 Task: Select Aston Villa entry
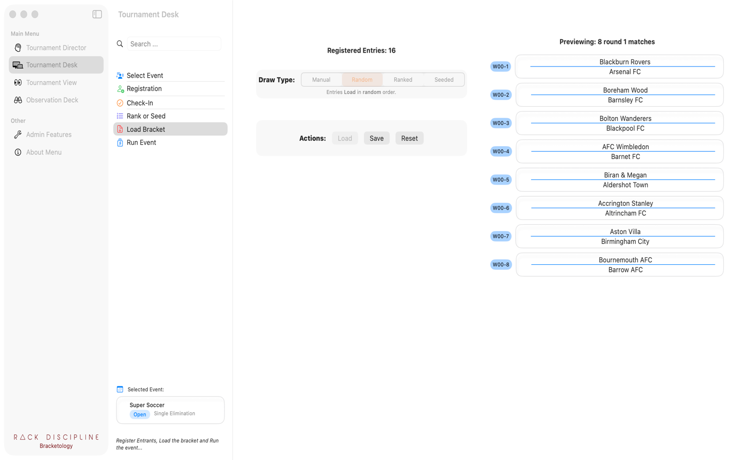coord(625,232)
